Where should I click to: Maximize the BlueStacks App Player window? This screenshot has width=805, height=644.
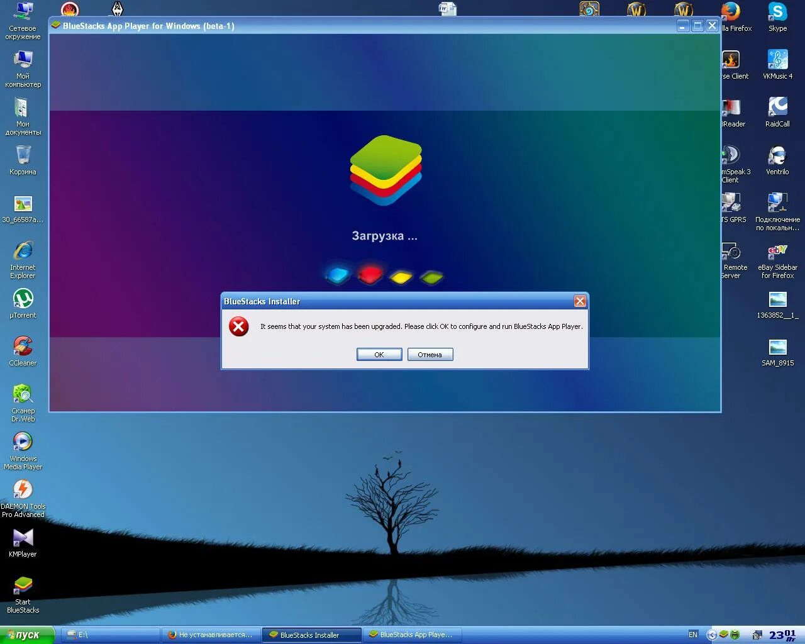[x=697, y=26]
